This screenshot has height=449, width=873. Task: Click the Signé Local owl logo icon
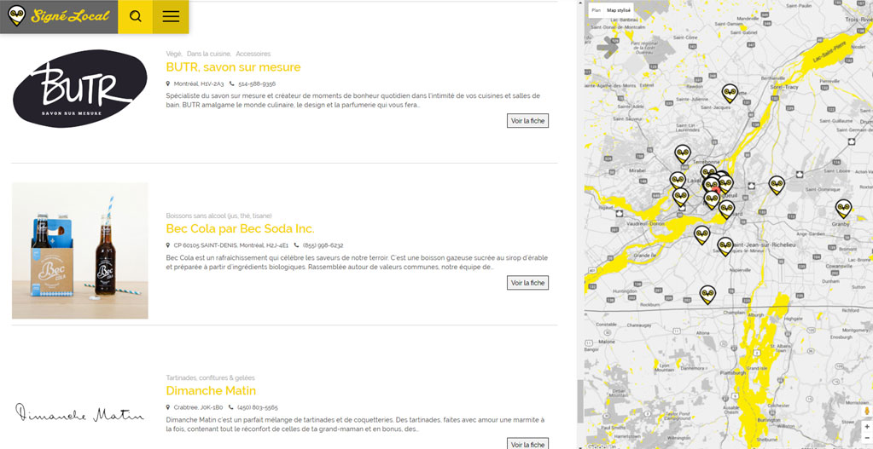[x=17, y=15]
